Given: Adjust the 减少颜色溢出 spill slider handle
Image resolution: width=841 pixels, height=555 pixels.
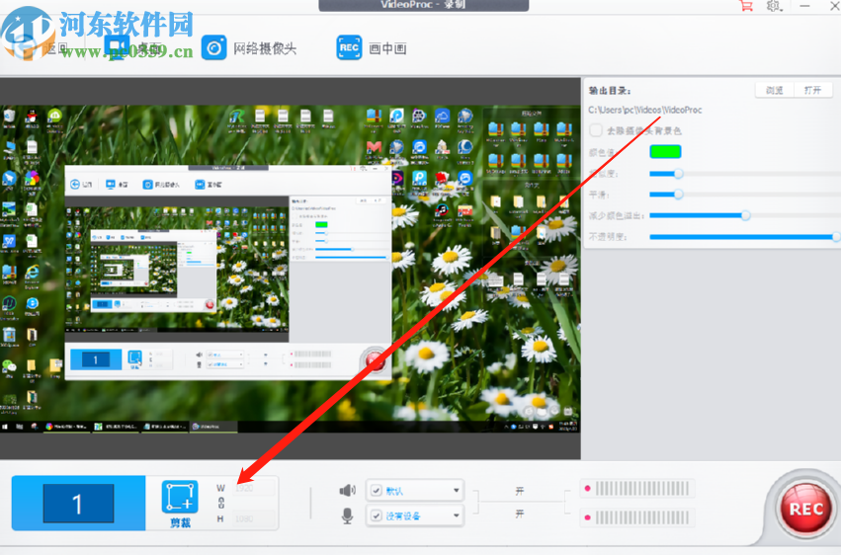Looking at the screenshot, I should [745, 215].
